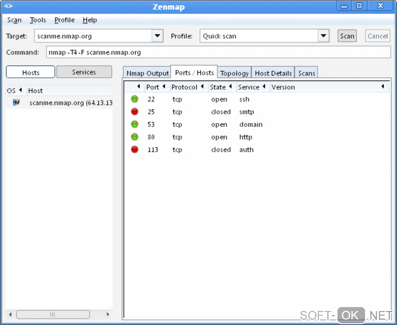Click the Target input field

[x=93, y=36]
